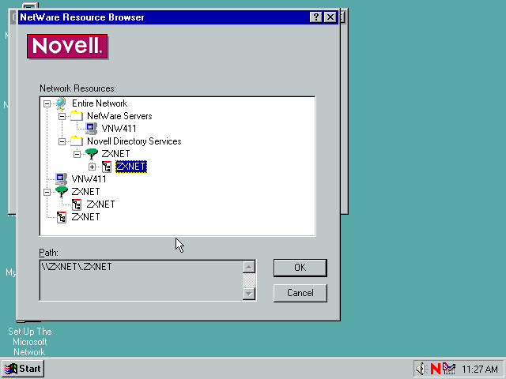Click the container icon under top-level ZXNET tree
This screenshot has height=379, width=506.
(77, 205)
